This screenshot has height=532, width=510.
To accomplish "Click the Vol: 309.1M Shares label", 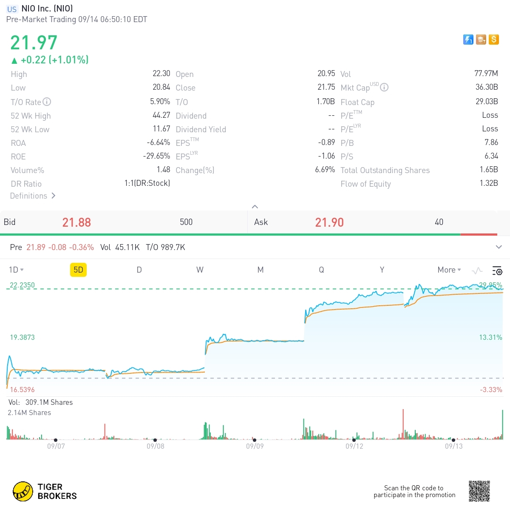I will [40, 402].
